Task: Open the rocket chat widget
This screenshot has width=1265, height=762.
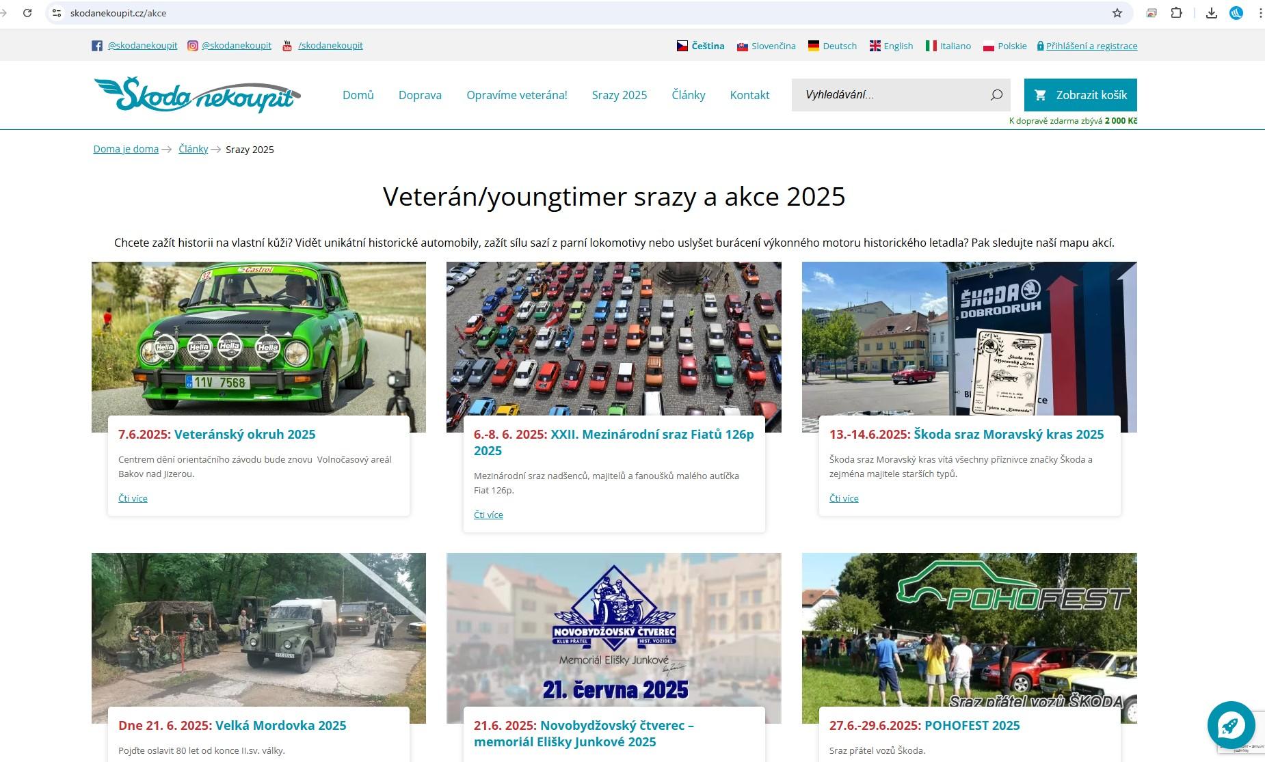Action: [x=1231, y=725]
